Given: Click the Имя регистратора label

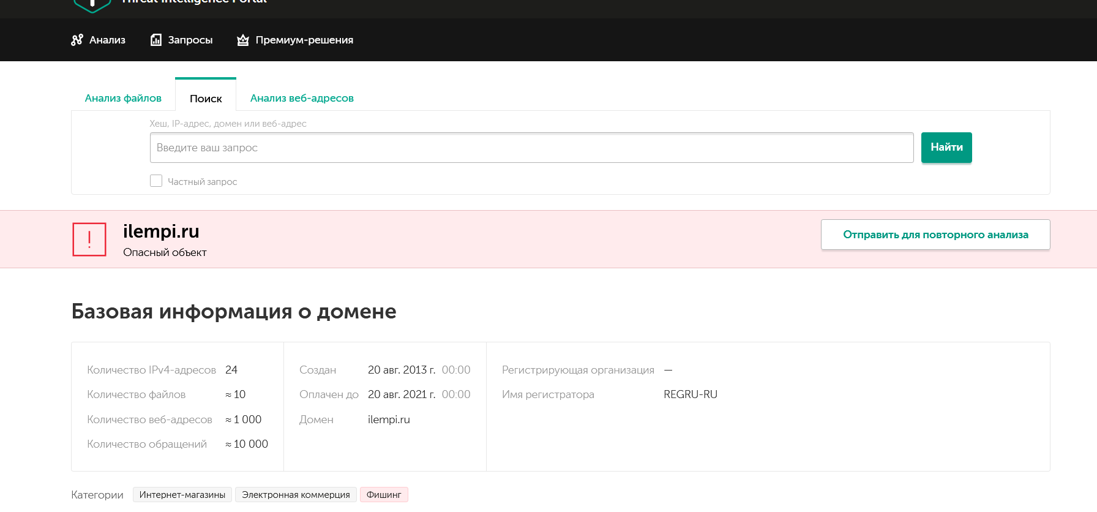Looking at the screenshot, I should (x=548, y=394).
